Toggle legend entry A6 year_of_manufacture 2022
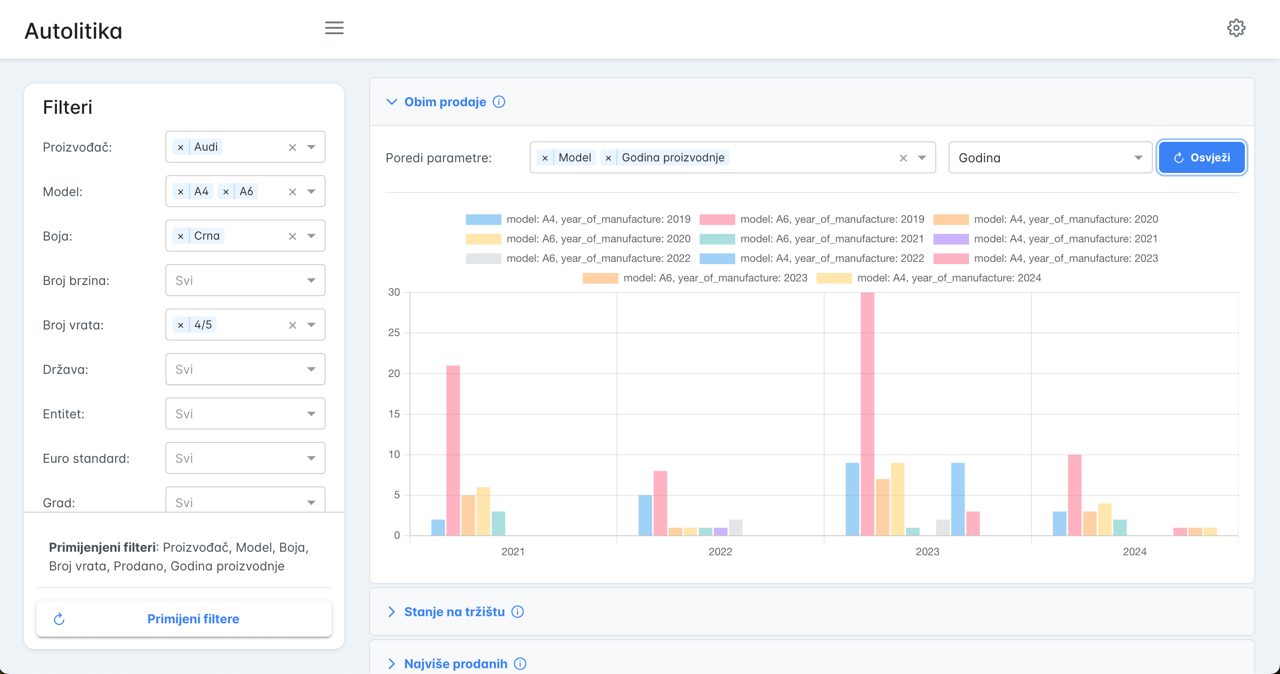 (x=578, y=258)
